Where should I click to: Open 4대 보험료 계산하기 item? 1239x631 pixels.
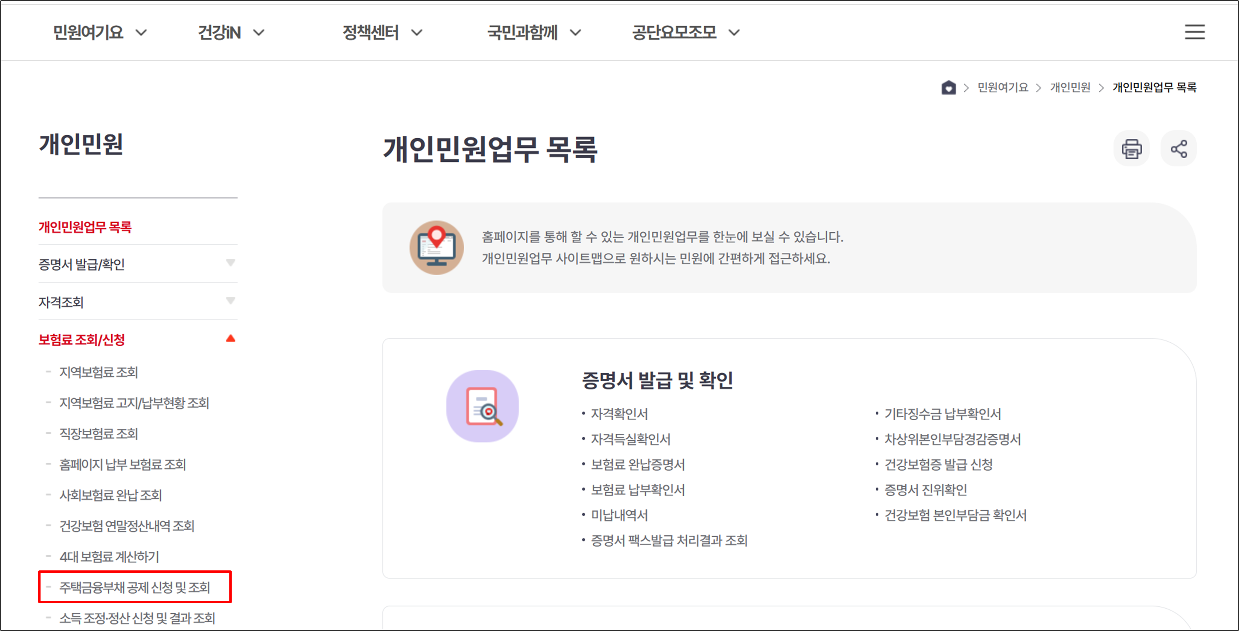click(109, 557)
